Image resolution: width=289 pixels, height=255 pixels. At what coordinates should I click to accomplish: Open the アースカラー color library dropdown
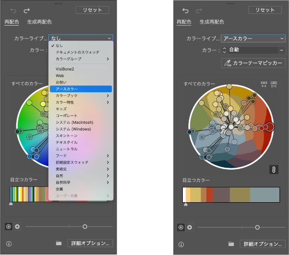tap(253, 38)
